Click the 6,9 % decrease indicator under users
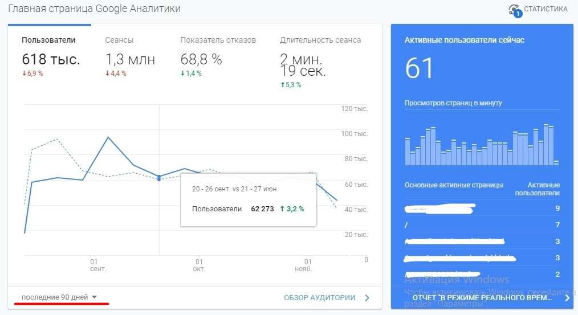This screenshot has height=315, width=578. pyautogui.click(x=32, y=73)
